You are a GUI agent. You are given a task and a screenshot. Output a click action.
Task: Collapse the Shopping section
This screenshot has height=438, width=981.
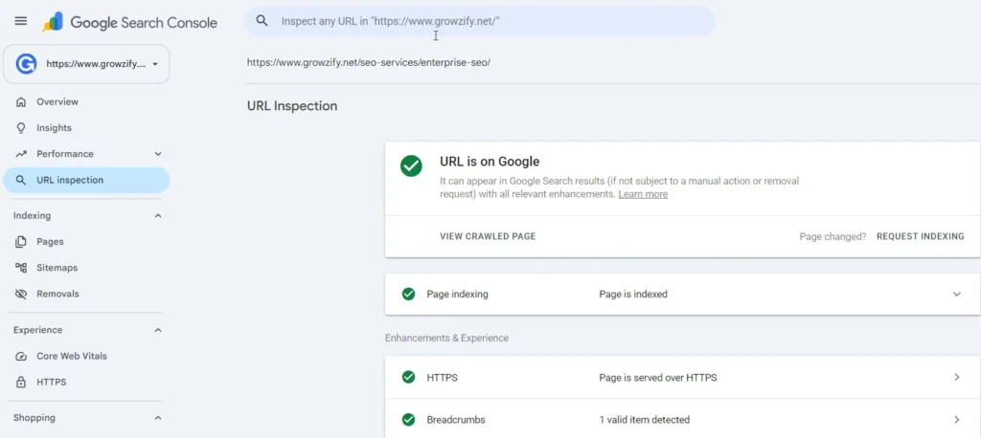click(158, 417)
